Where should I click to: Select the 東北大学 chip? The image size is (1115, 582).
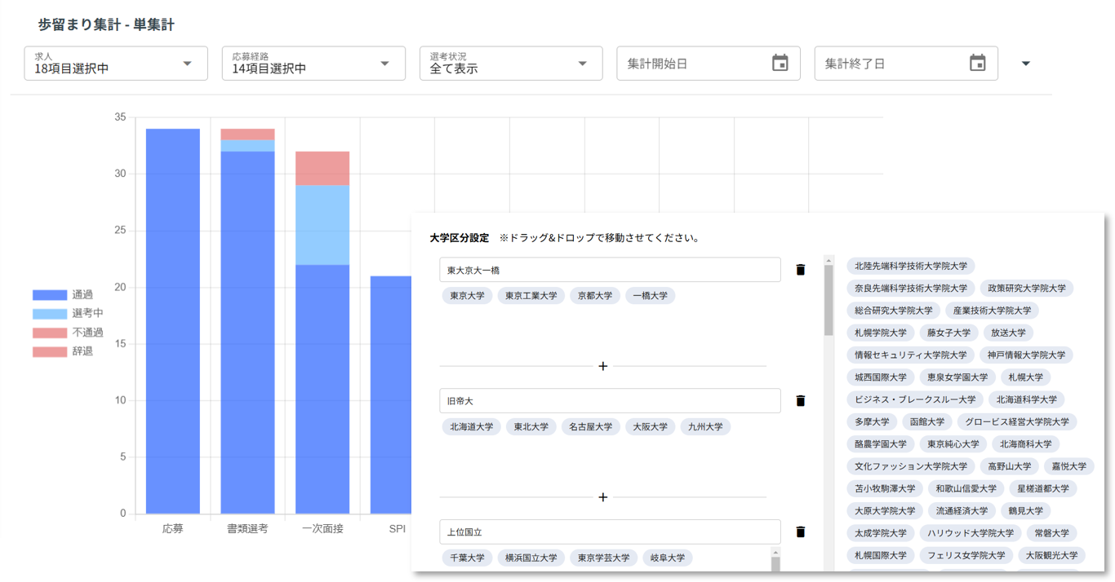click(x=531, y=426)
